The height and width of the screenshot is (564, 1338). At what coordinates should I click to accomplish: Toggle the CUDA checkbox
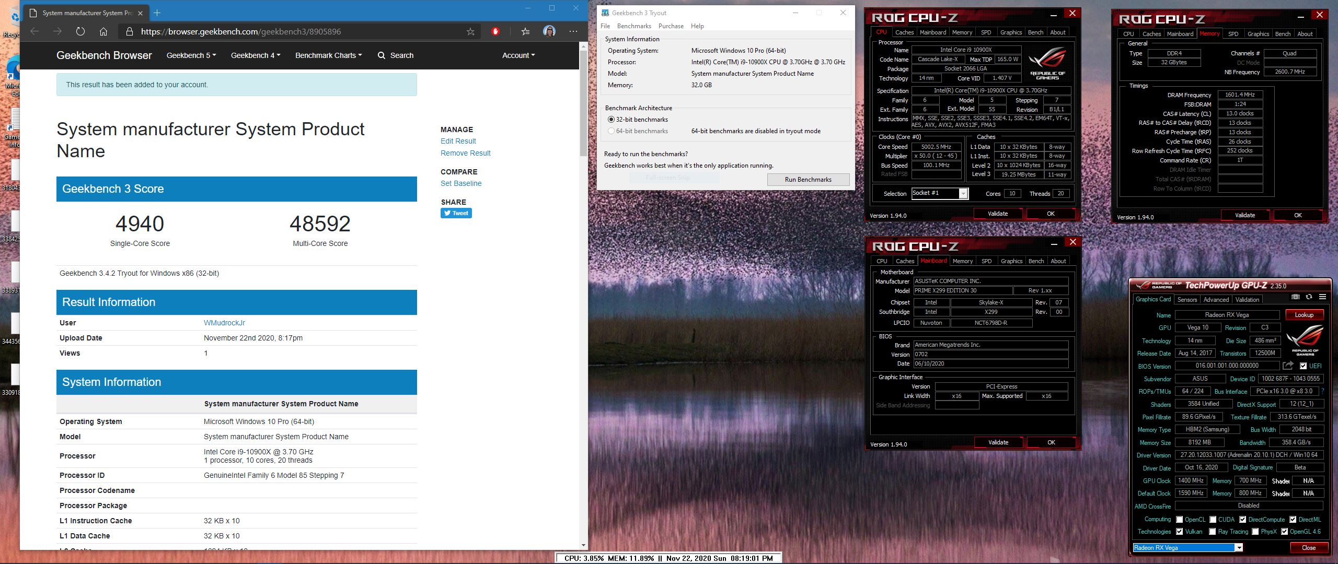tap(1213, 520)
